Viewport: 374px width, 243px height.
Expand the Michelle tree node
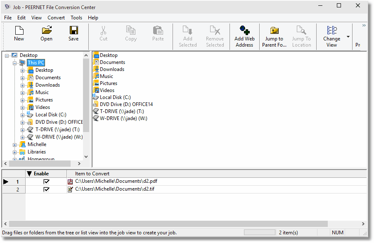15,145
